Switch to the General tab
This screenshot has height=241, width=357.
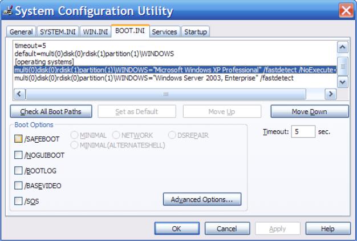pyautogui.click(x=21, y=31)
